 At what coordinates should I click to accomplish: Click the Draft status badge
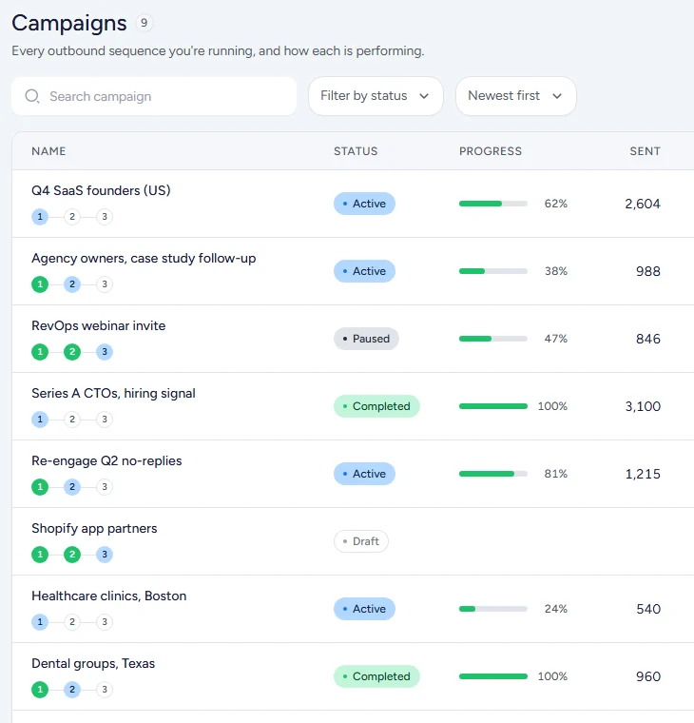click(x=361, y=541)
